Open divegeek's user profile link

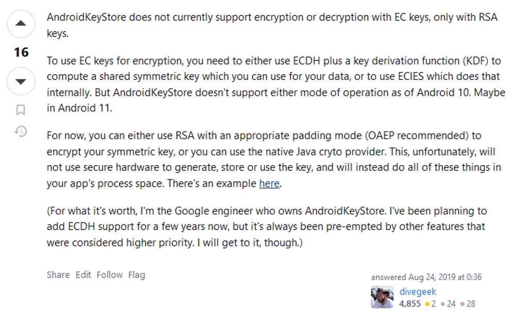tap(418, 292)
